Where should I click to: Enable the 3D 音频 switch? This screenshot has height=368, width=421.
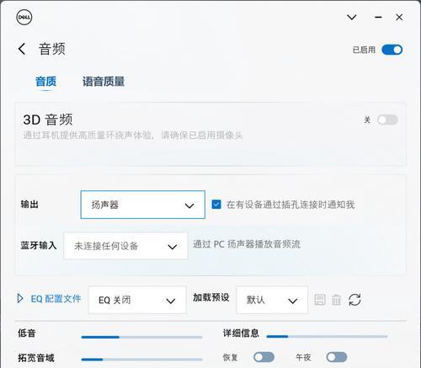coord(387,120)
